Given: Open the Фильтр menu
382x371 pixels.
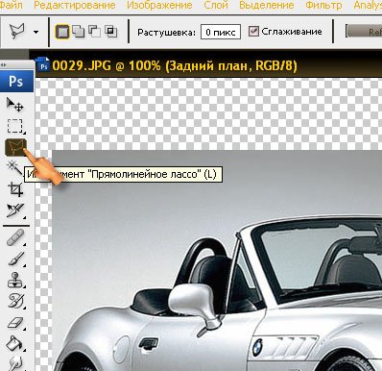Looking at the screenshot, I should (323, 5).
